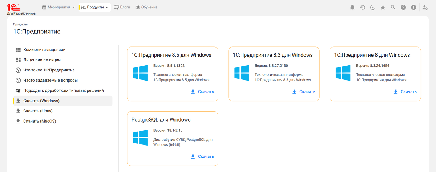Viewport: 436px width, 172px height.
Task: Click Windows logo on 1С:Предприятие 8.5 card
Action: point(140,73)
